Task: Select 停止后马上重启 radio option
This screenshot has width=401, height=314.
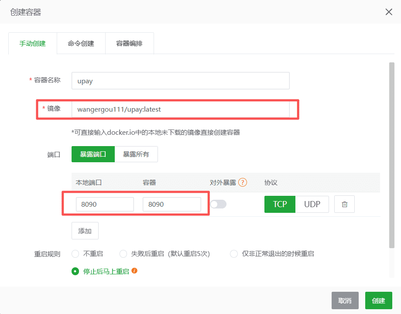Action: pos(100,271)
